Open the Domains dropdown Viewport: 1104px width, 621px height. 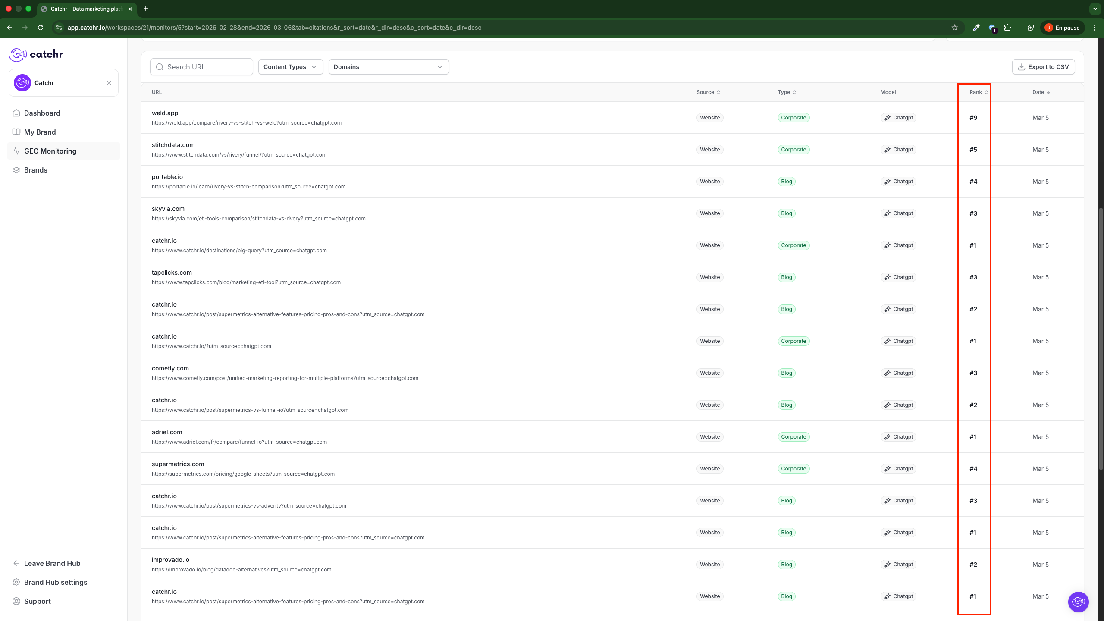(x=388, y=67)
